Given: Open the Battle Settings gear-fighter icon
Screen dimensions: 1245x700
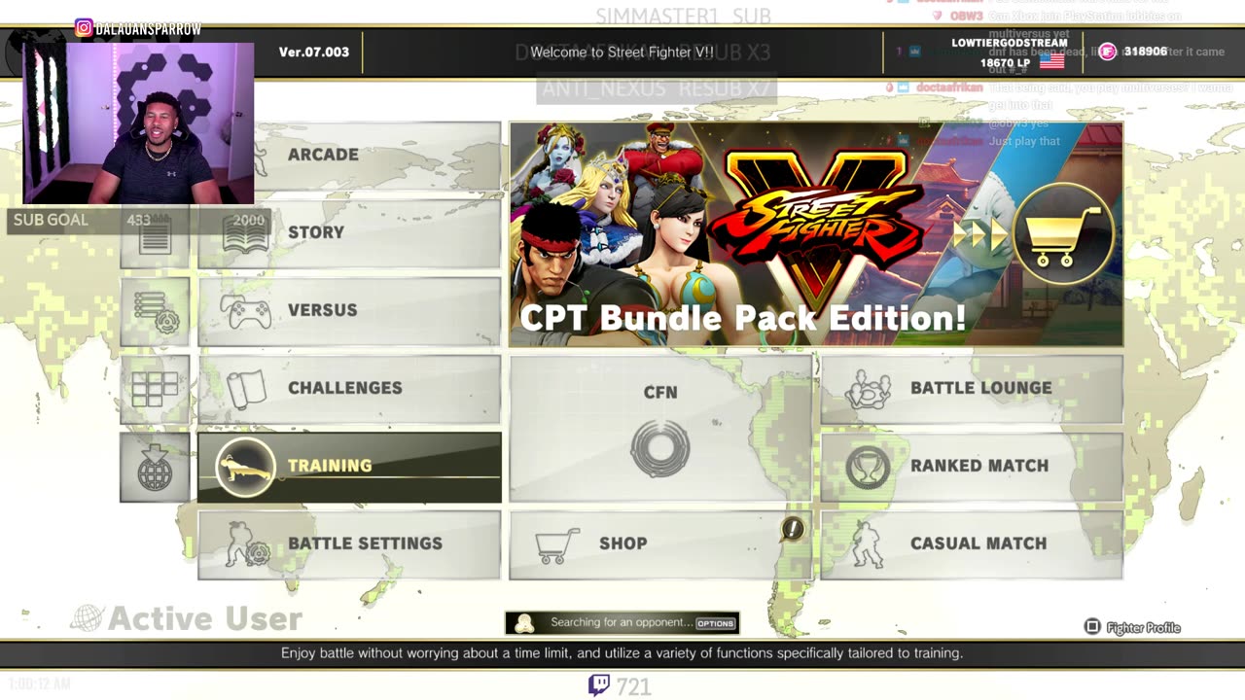Looking at the screenshot, I should [247, 544].
